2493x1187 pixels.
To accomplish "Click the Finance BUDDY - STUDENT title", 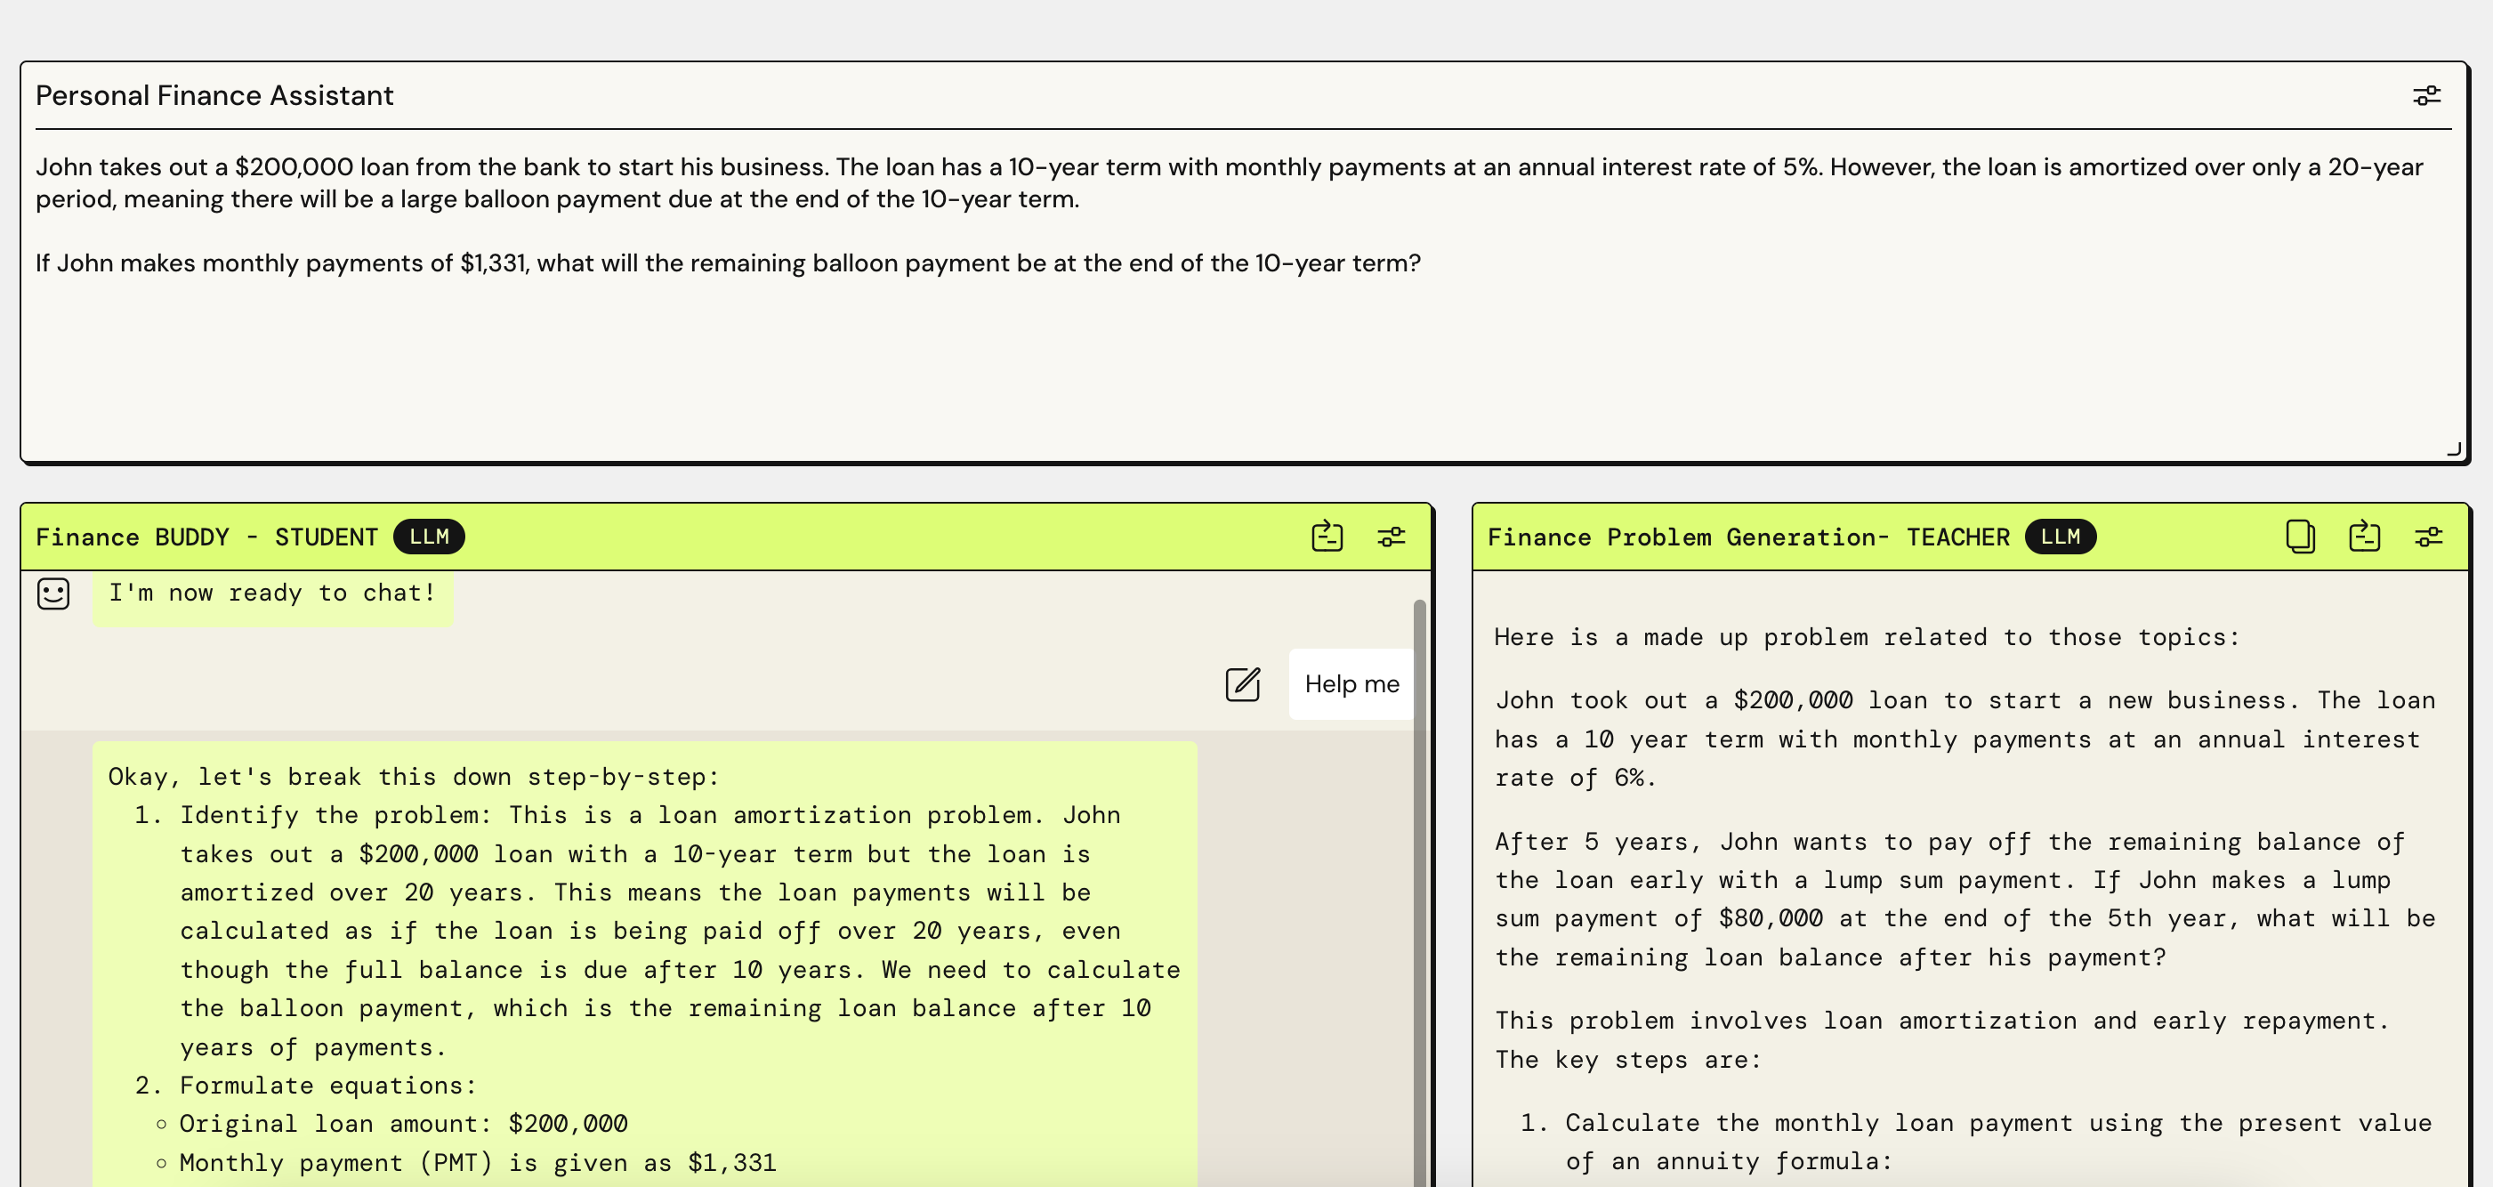I will coord(206,537).
